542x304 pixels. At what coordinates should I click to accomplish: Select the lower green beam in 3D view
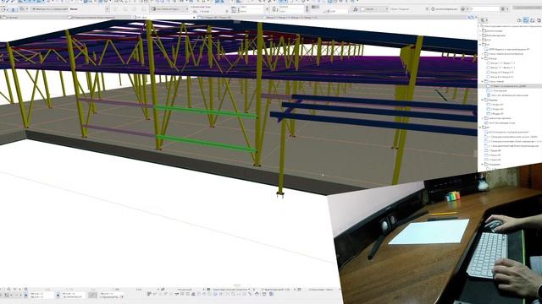click(207, 144)
